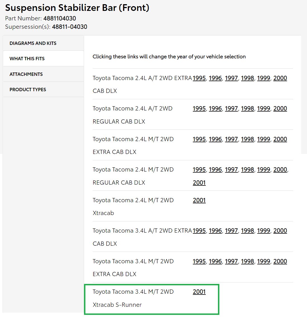
Task: Select 1999 for 2.4L A/T Regular Cab DLX
Action: [x=263, y=108]
